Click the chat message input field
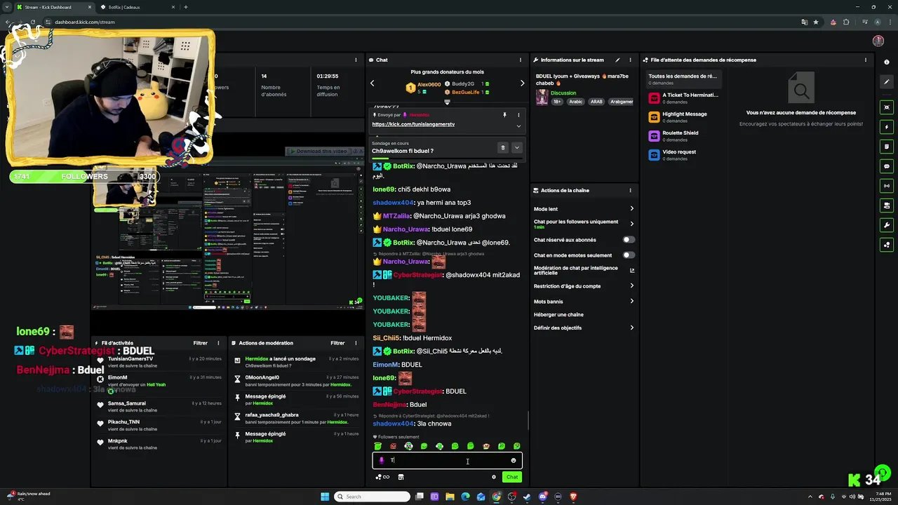The image size is (898, 505). (446, 461)
